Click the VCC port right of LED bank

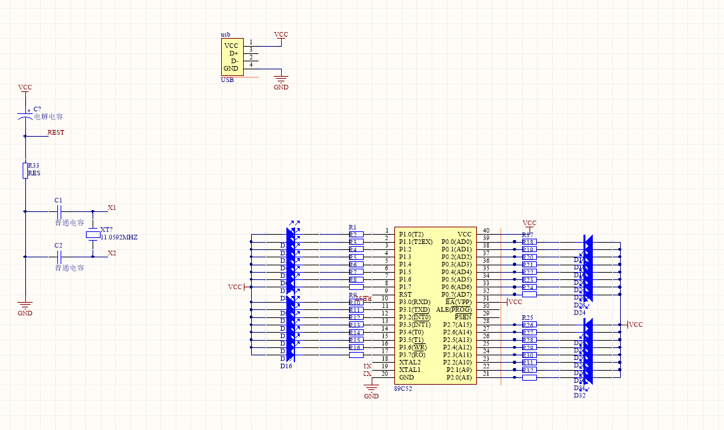(635, 325)
